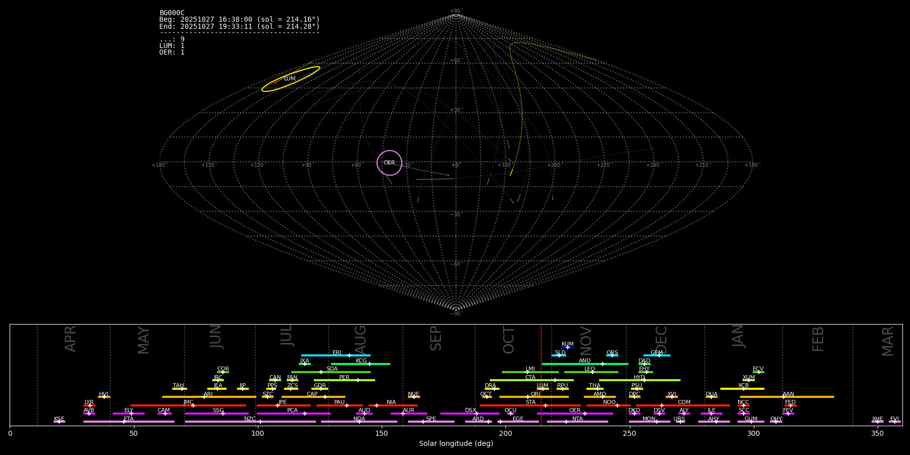Click the 'LUM: 1' count in the header legend
This screenshot has width=910, height=455.
[172, 46]
